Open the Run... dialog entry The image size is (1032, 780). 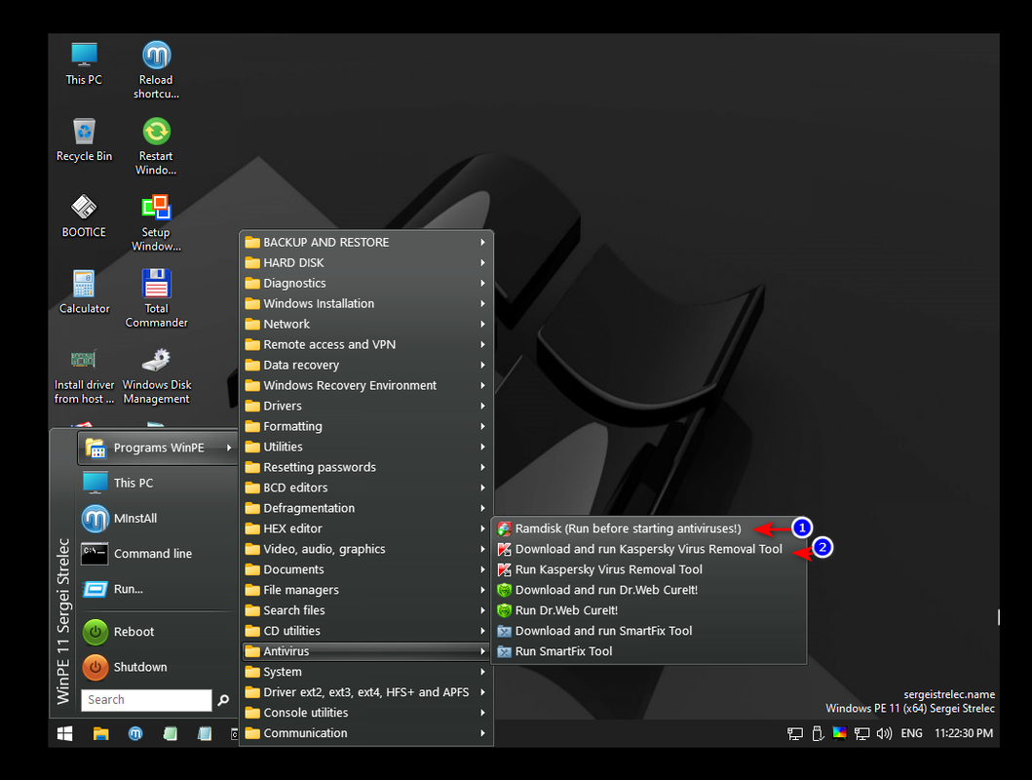tap(158, 589)
